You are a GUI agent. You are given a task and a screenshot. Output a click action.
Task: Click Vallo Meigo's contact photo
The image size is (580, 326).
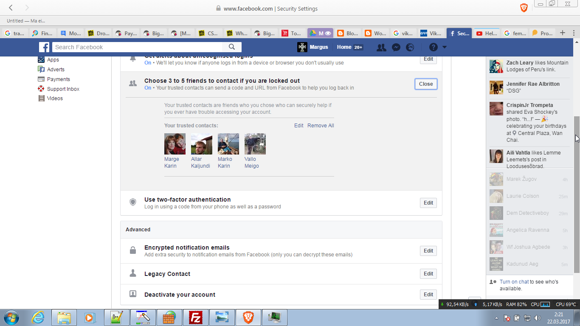click(255, 144)
